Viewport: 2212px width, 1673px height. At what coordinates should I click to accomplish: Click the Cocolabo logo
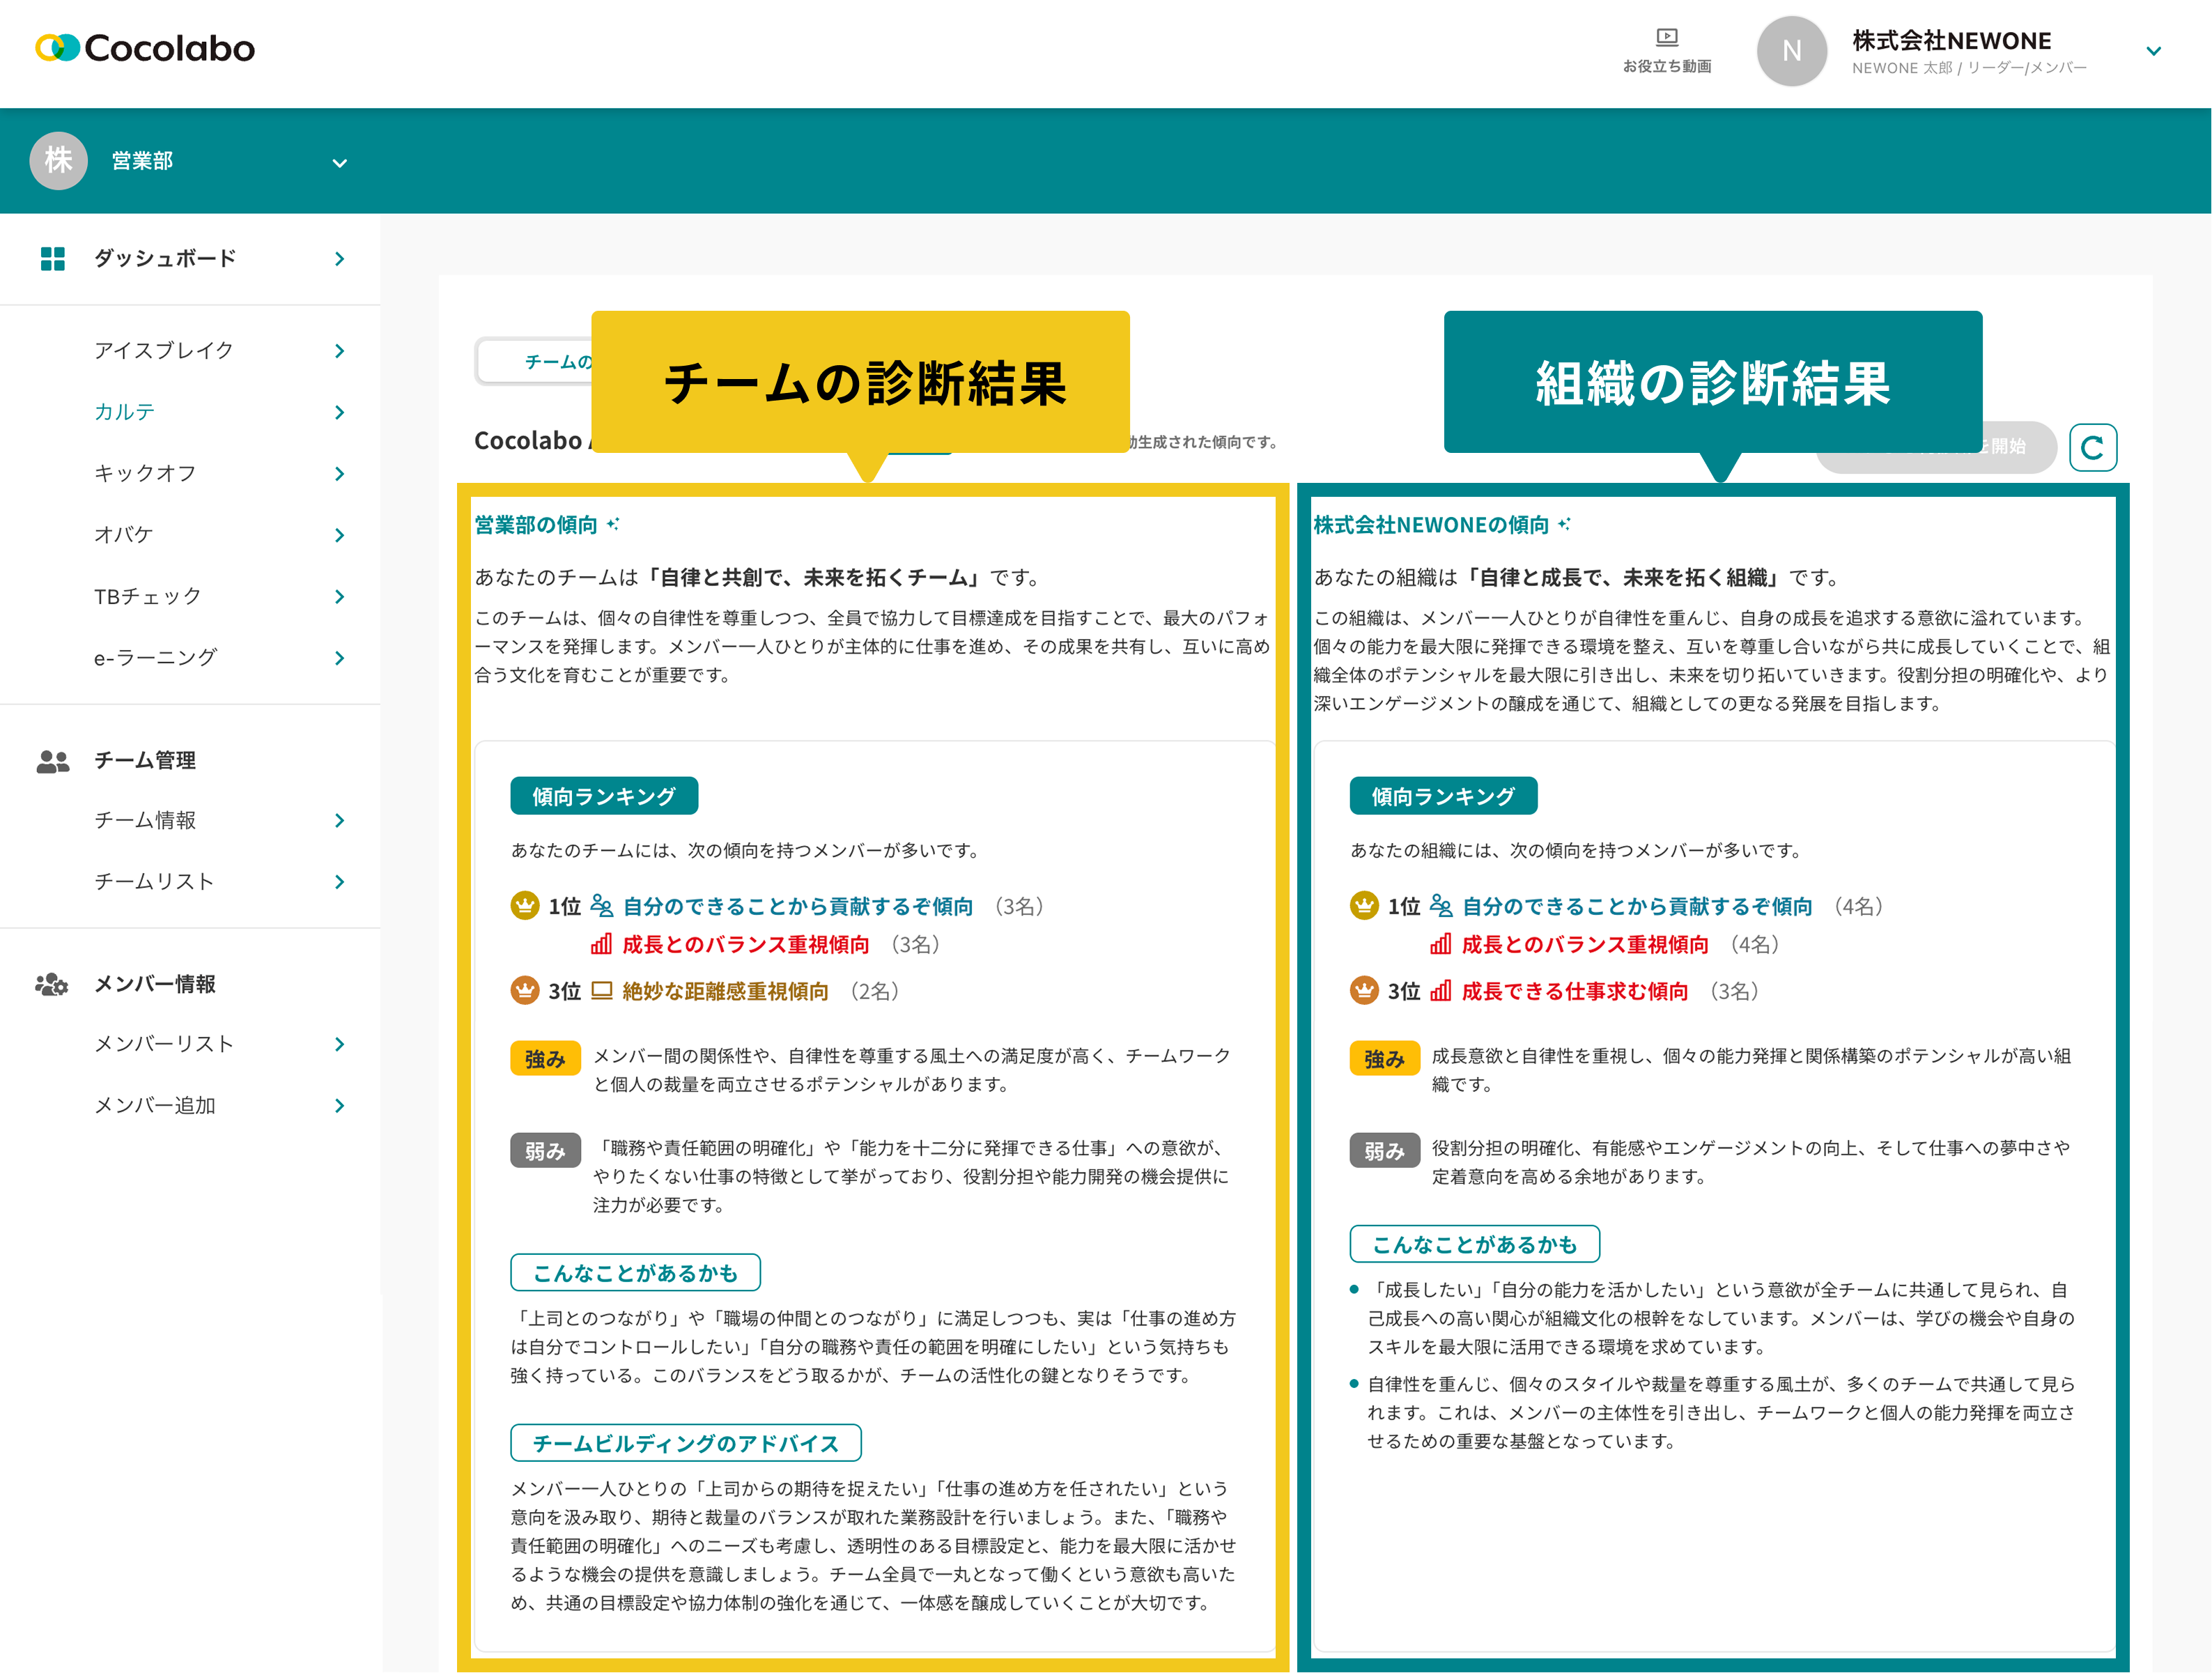(145, 48)
